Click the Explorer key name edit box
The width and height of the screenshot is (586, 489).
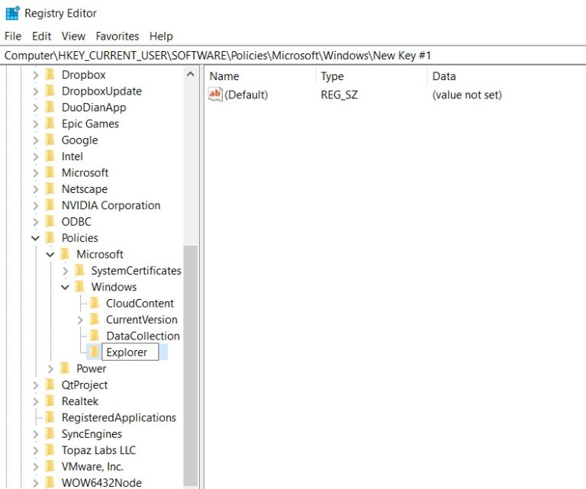130,352
